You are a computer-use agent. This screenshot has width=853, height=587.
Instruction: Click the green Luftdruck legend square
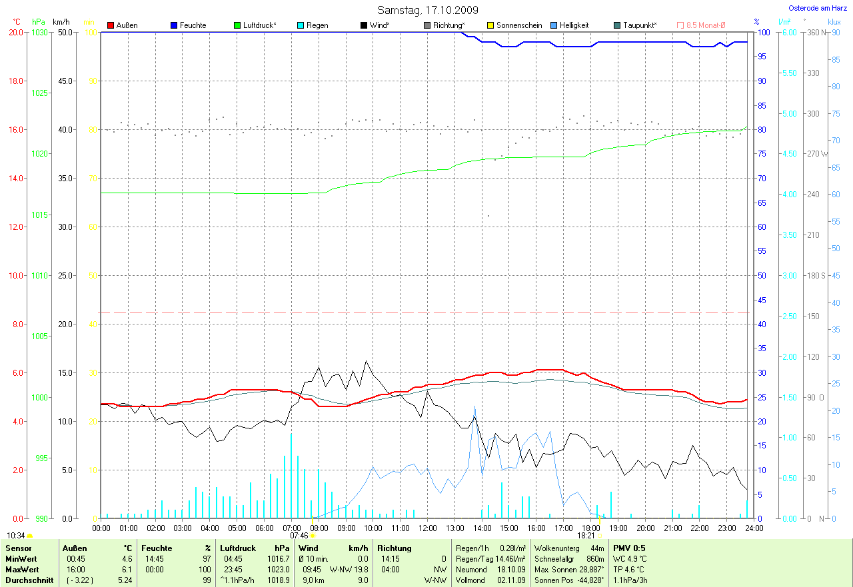point(237,25)
